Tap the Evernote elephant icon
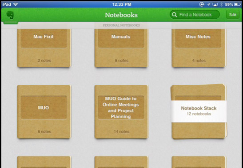Viewport: 243px width, 168px height. (10, 15)
